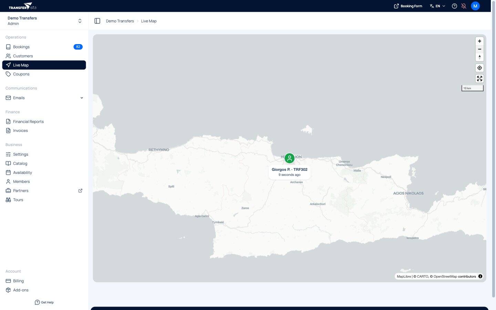Switch workspace via Demo Transfers selector
The width and height of the screenshot is (496, 310).
44,21
